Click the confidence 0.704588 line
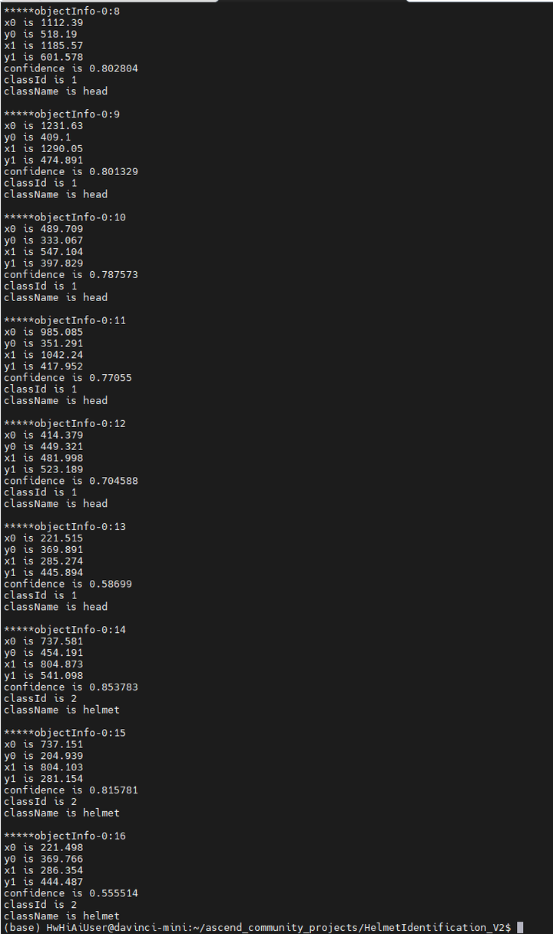 71,481
